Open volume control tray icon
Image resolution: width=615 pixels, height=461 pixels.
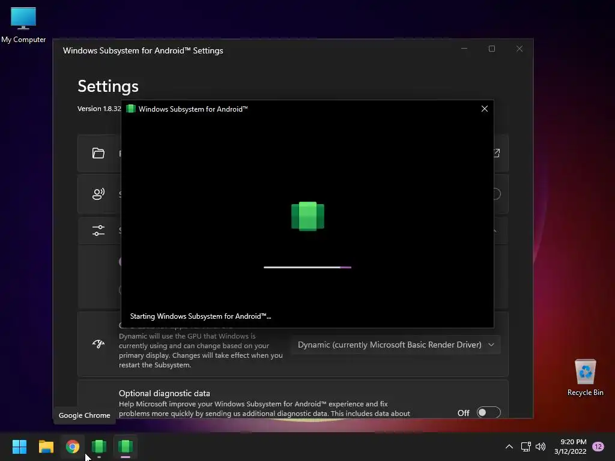pyautogui.click(x=541, y=447)
